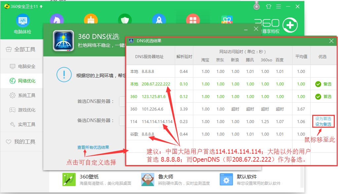This screenshot has width=342, height=194.
Task: Click the rocket speed-up icon
Action: tap(159, 20)
